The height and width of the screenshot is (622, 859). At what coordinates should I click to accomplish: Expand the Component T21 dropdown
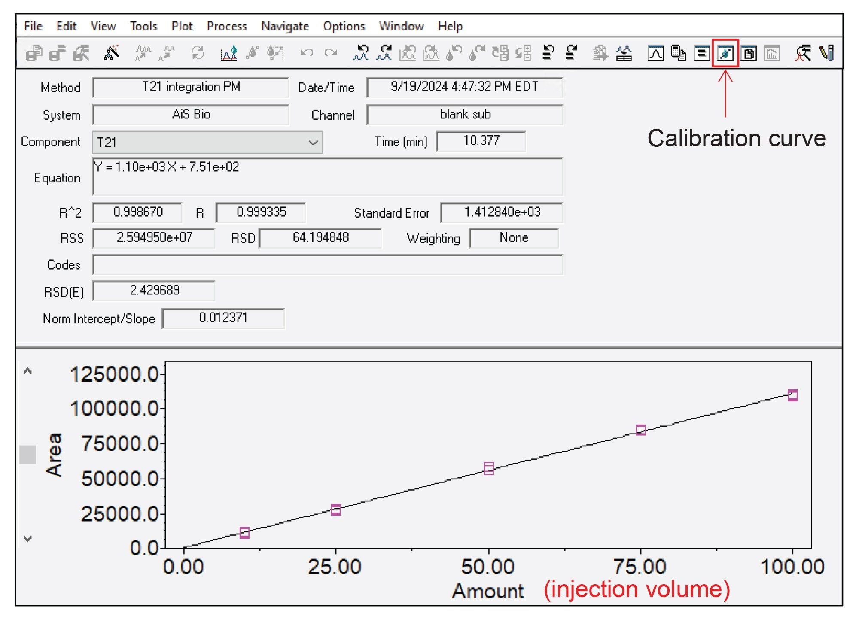coord(313,143)
